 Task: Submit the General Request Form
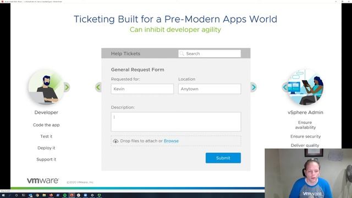(x=223, y=158)
